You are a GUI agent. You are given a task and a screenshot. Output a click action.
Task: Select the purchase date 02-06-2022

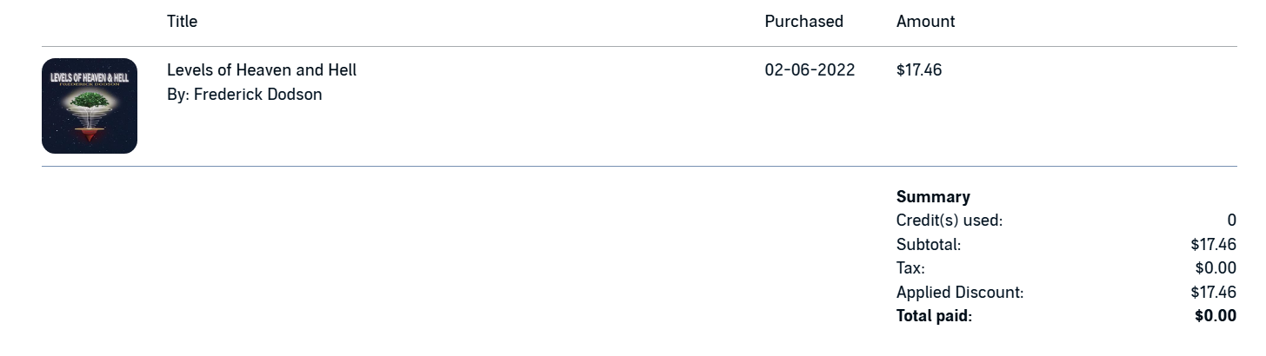click(x=810, y=70)
